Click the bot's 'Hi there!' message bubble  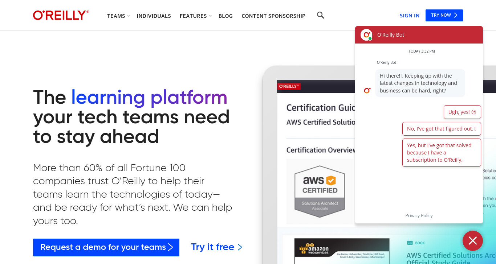coord(420,83)
